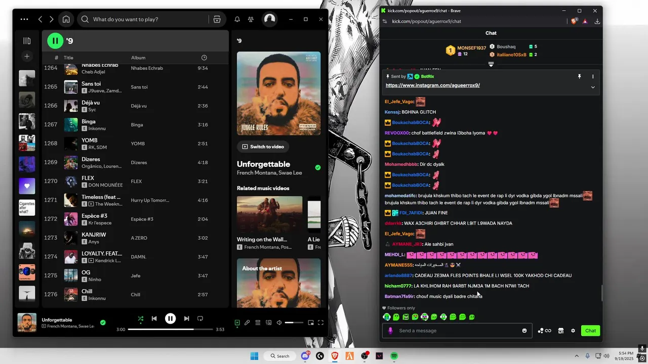The height and width of the screenshot is (364, 648).
Task: Open Spotify friend activity icon
Action: click(251, 19)
